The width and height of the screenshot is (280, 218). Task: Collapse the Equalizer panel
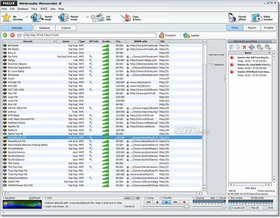pos(3,198)
